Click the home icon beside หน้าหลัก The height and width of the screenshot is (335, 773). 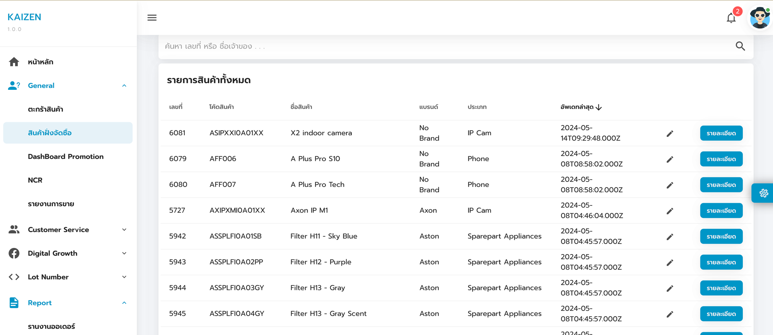click(x=14, y=62)
